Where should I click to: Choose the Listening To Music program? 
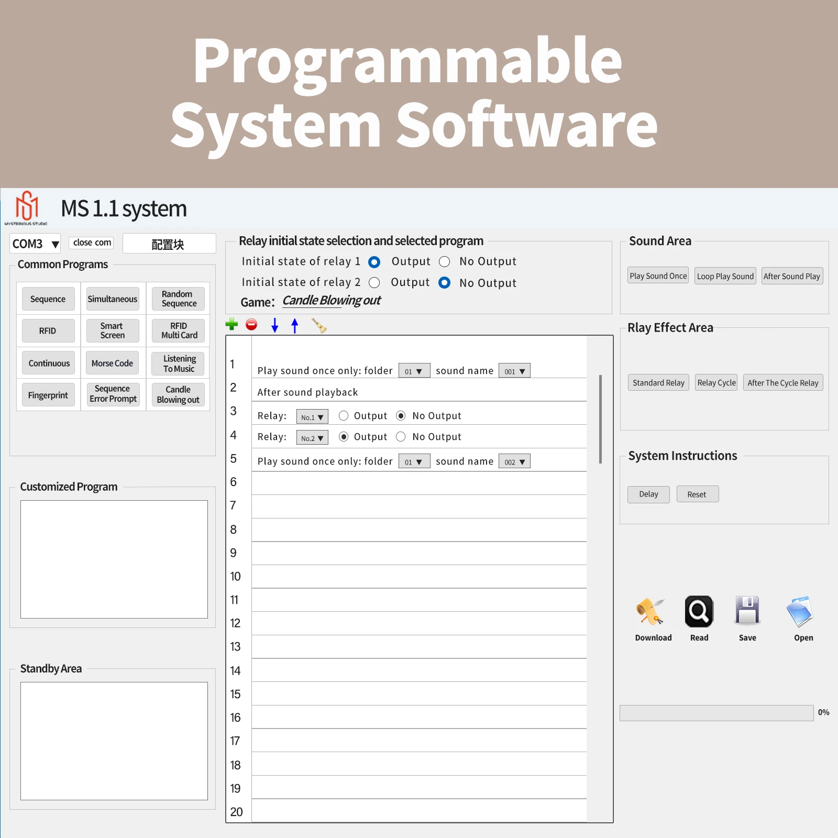click(178, 363)
